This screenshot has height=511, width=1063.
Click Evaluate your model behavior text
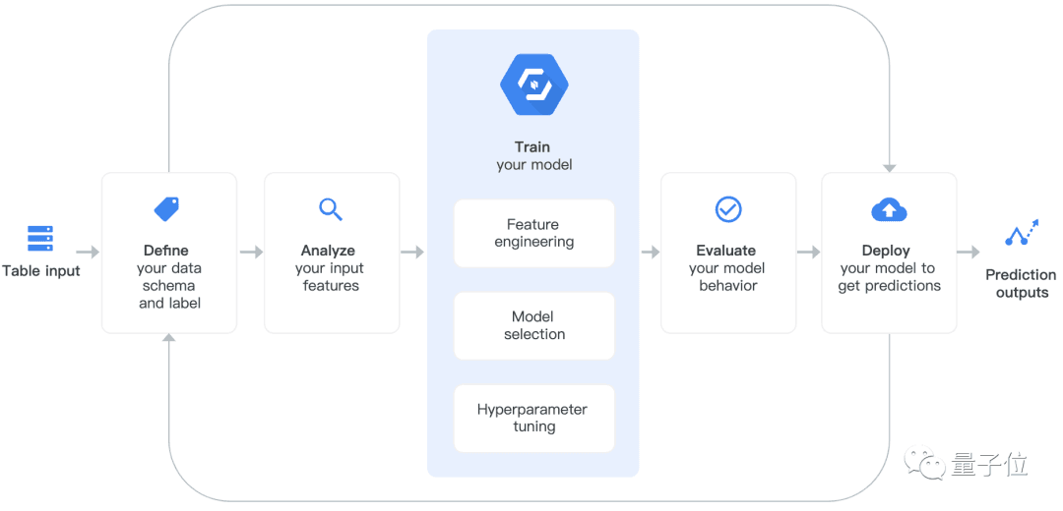pyautogui.click(x=727, y=268)
